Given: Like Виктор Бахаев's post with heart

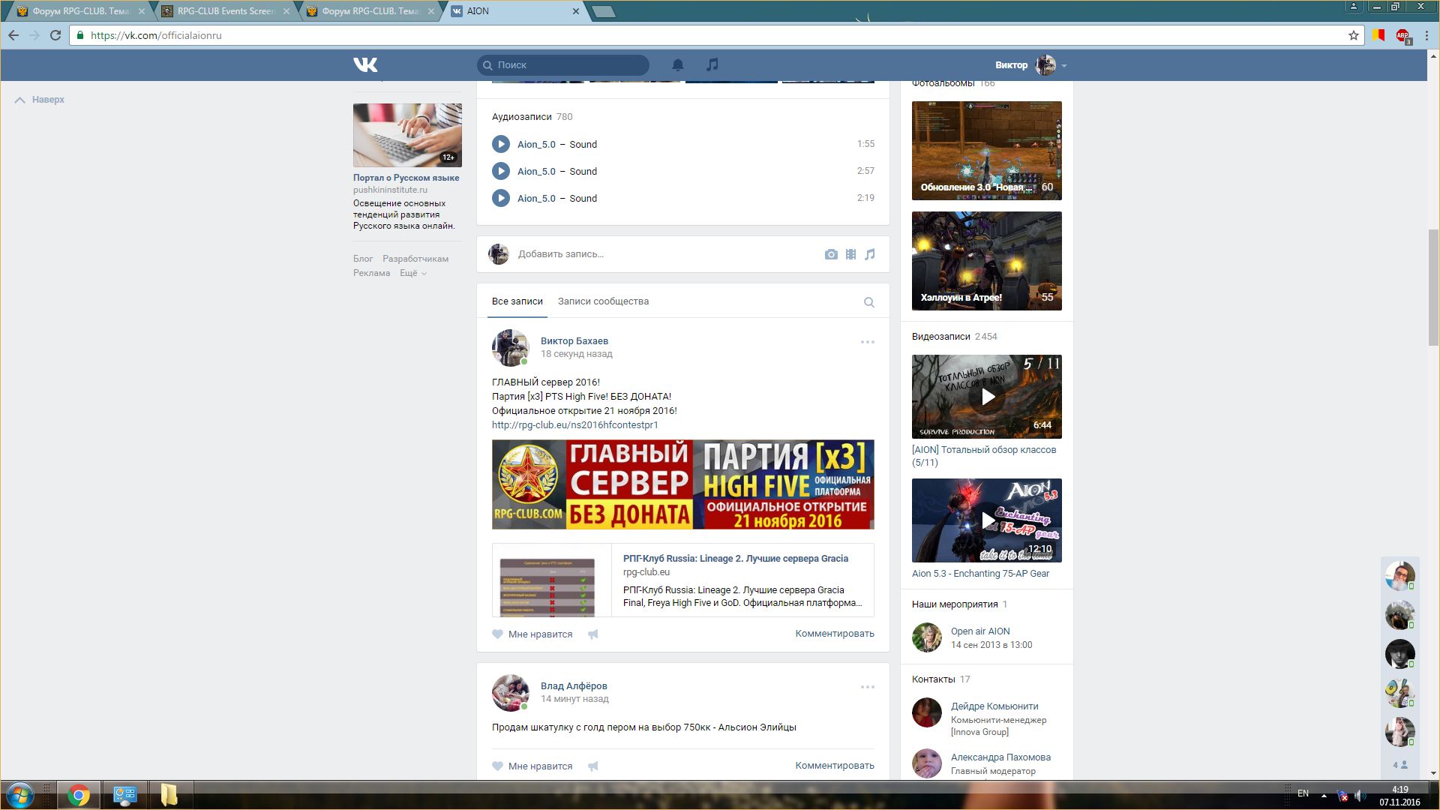Looking at the screenshot, I should pos(498,634).
